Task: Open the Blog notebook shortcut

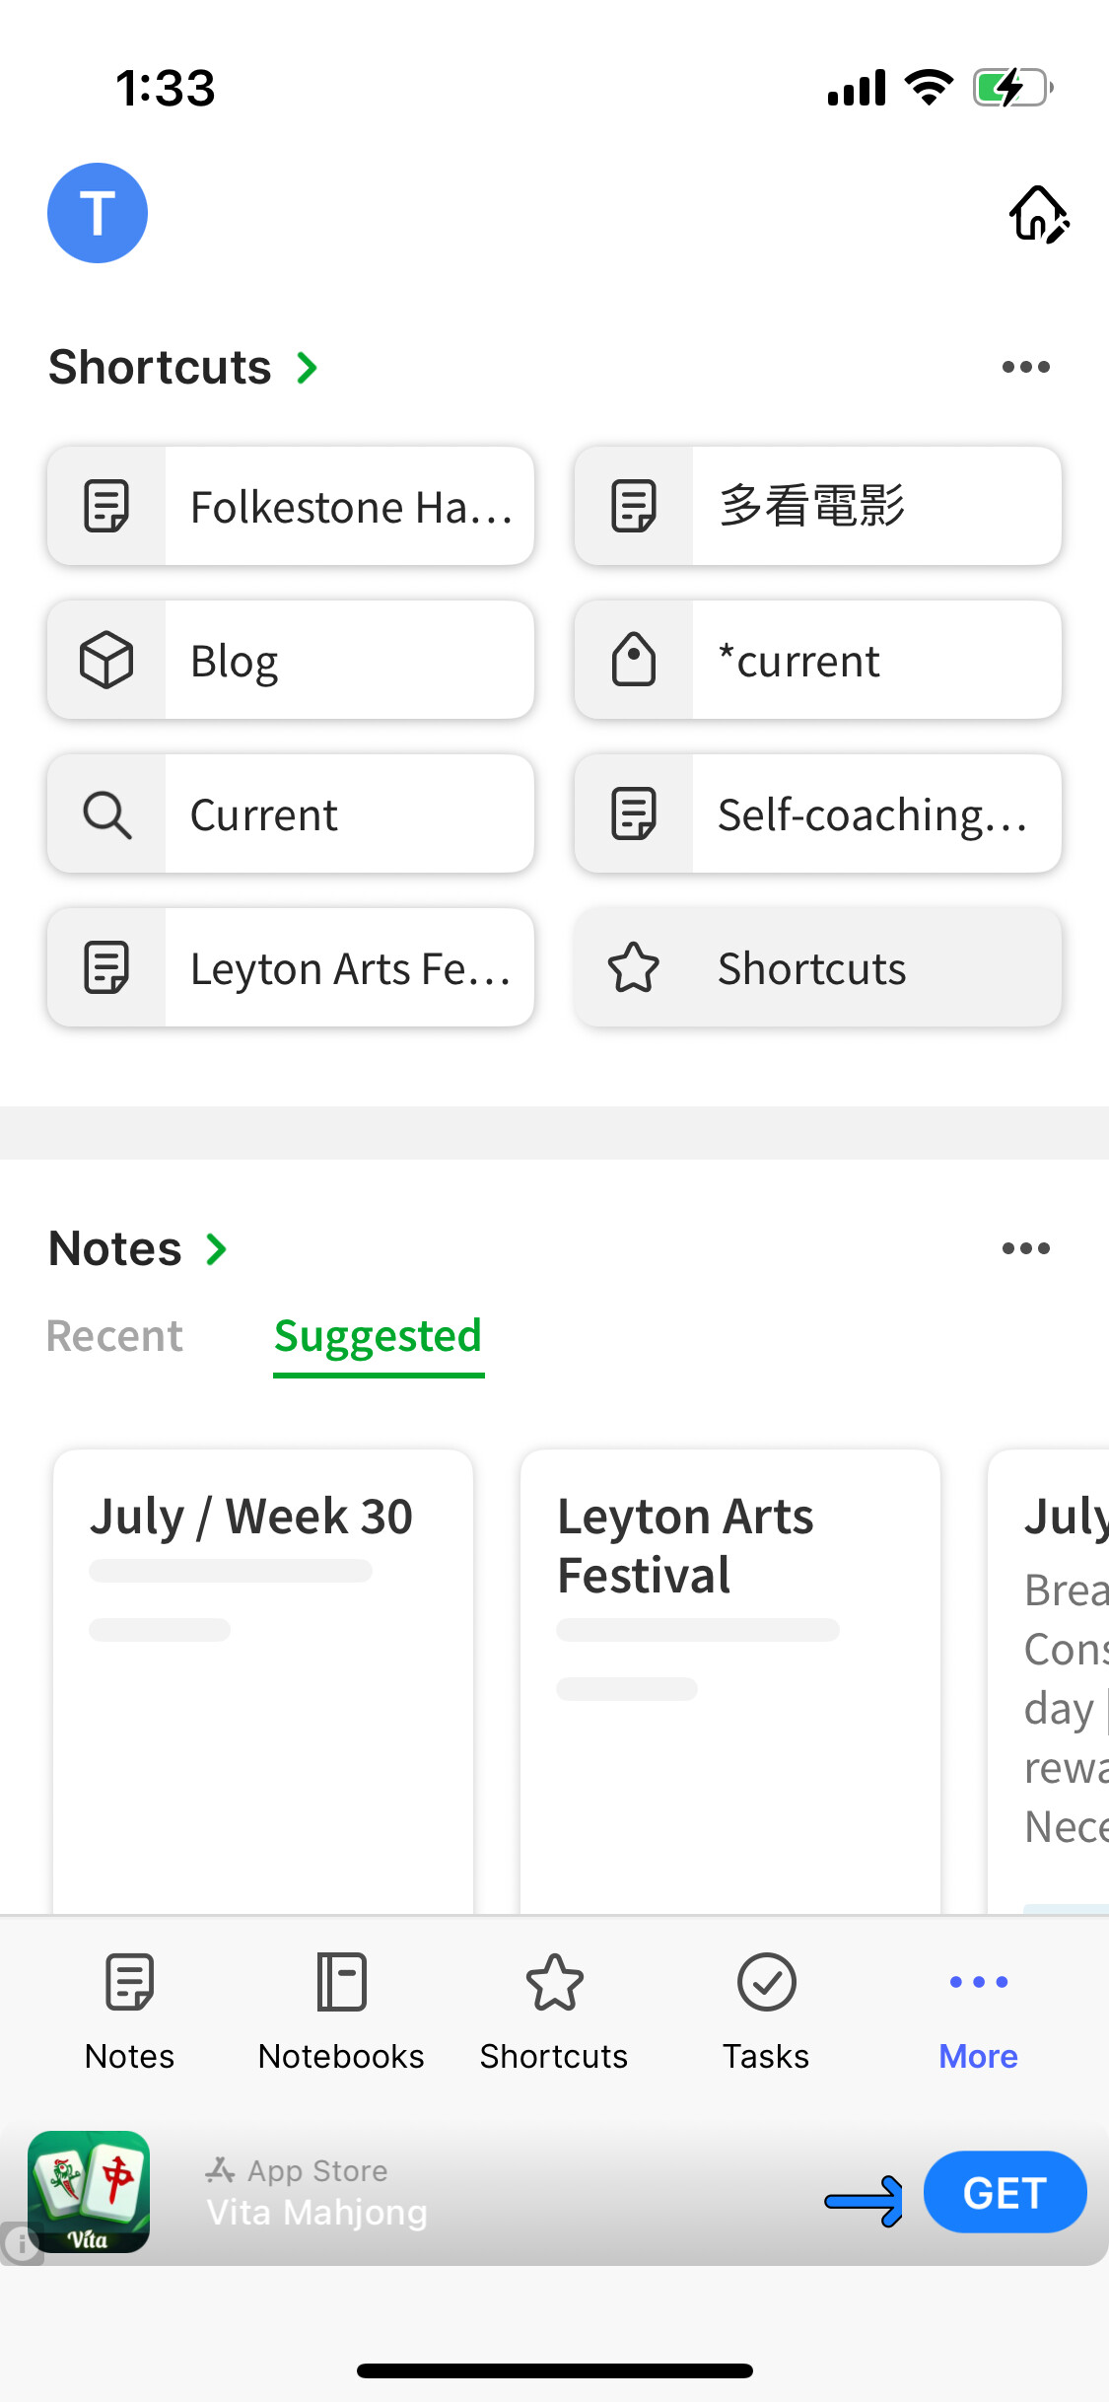Action: [291, 660]
